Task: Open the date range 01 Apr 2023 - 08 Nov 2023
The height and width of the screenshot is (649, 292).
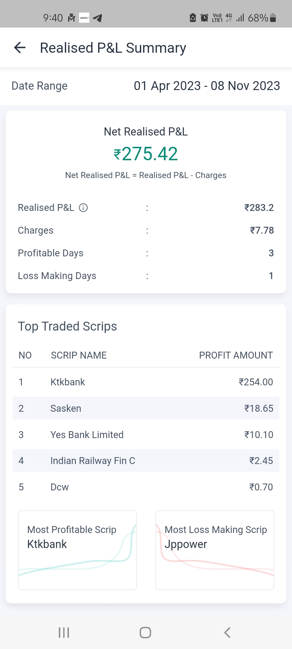Action: pyautogui.click(x=207, y=86)
